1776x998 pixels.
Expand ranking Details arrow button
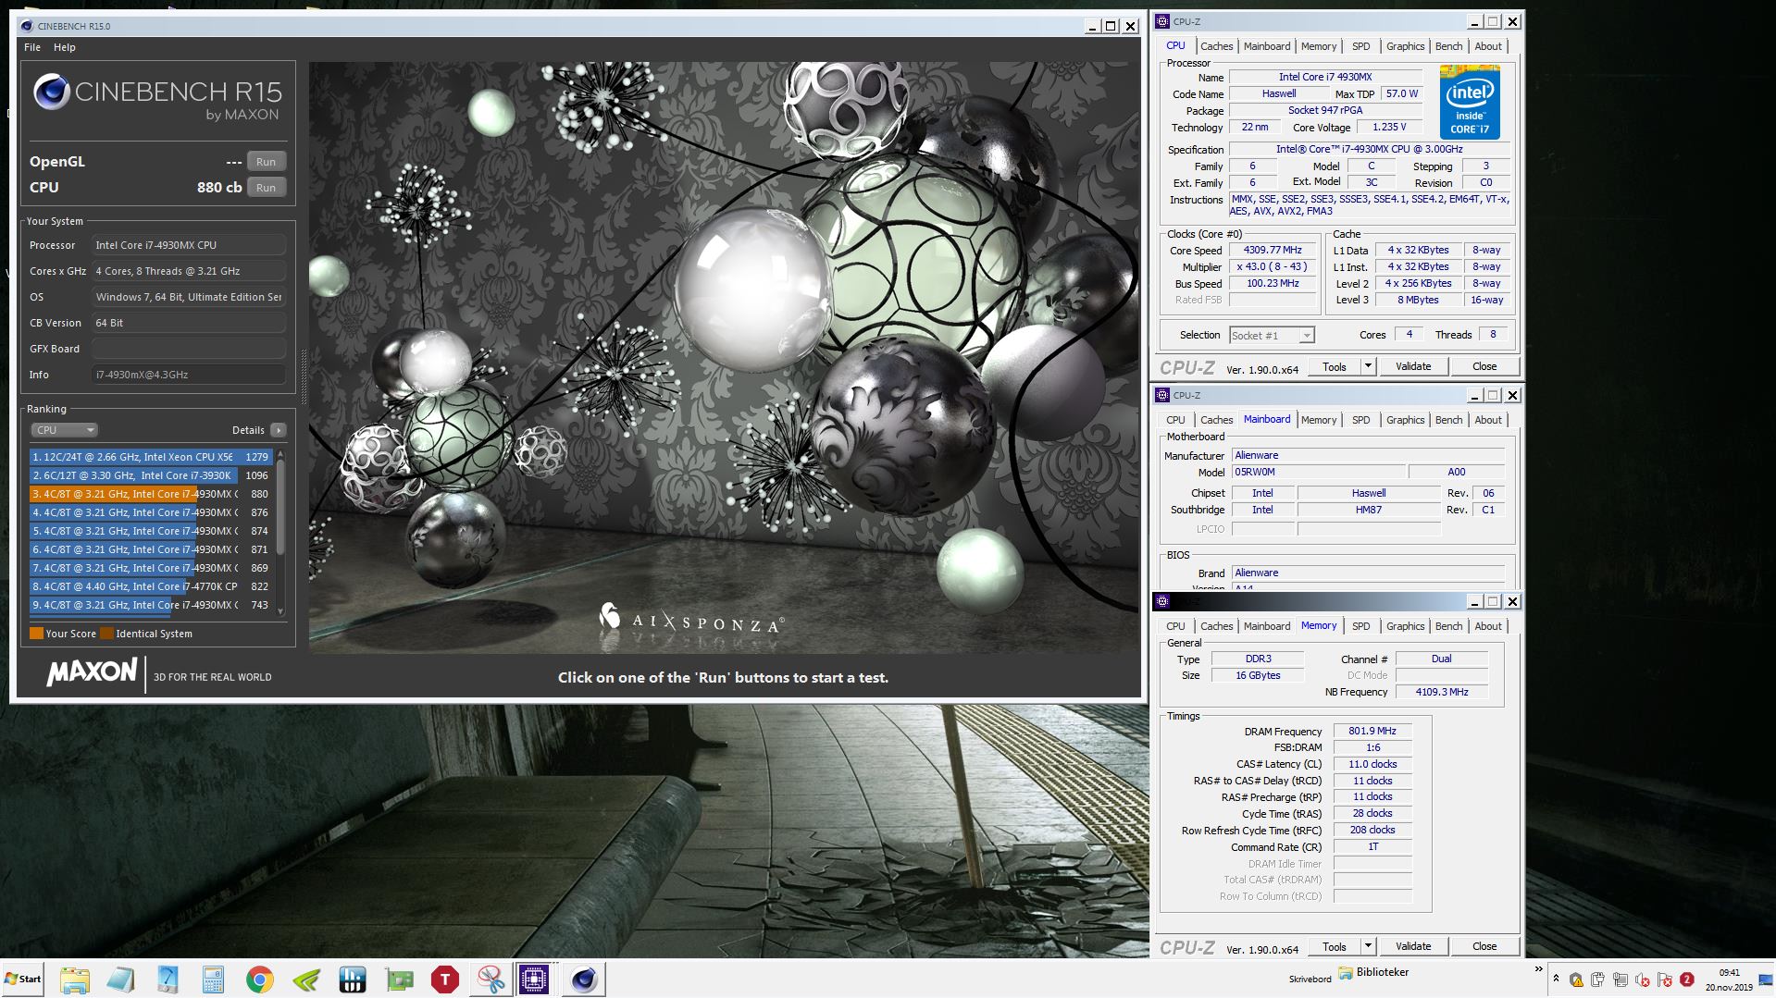(278, 430)
